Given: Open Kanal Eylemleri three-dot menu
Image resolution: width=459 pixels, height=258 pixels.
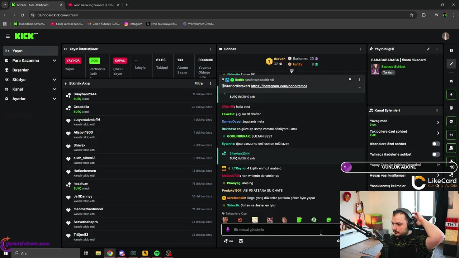Looking at the screenshot, I should point(437,110).
